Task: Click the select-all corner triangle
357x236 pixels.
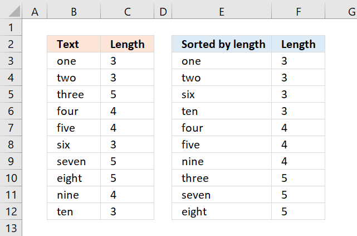Action: (x=14, y=11)
